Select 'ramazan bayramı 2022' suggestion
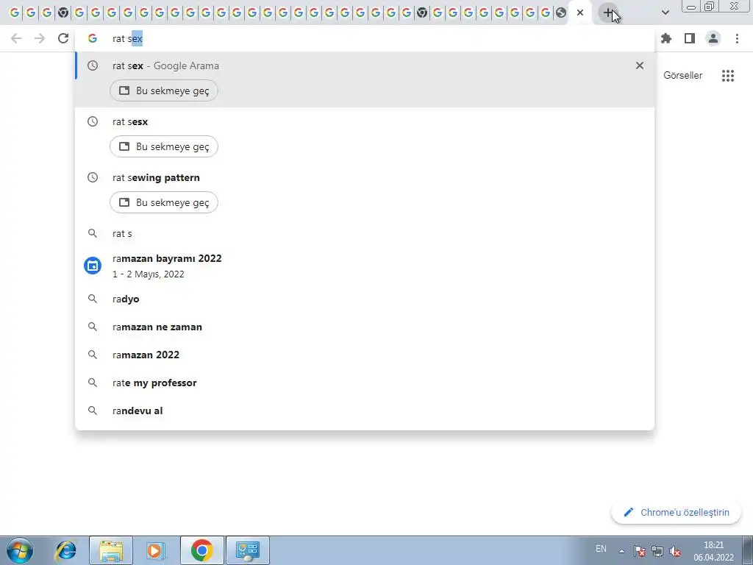Image resolution: width=753 pixels, height=565 pixels. [365, 265]
